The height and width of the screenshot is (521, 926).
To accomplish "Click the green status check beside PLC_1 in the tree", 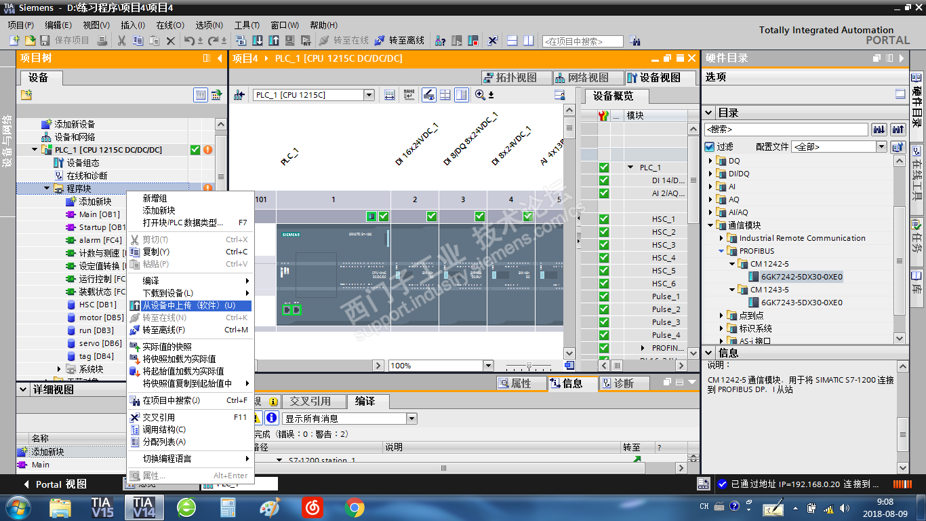I will (x=195, y=150).
